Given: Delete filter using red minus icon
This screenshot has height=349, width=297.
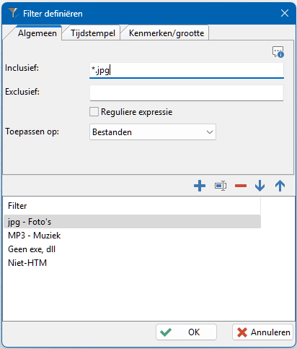Looking at the screenshot, I should 241,186.
